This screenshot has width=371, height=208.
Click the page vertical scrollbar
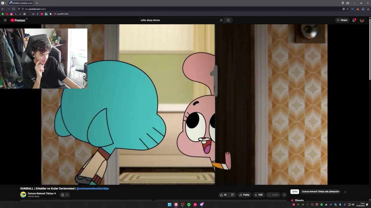(x=370, y=49)
